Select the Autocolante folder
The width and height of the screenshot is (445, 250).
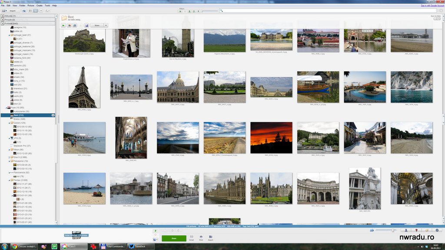[x=21, y=112]
